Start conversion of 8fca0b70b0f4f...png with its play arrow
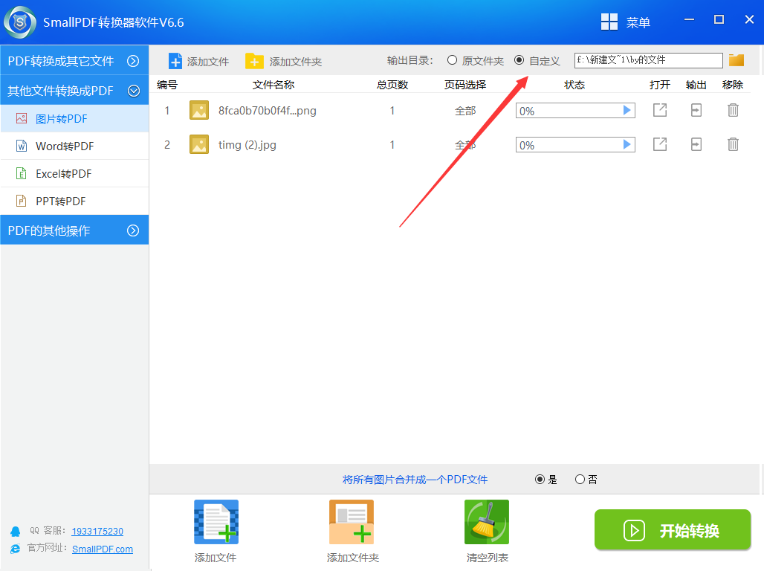This screenshot has height=571, width=764. click(x=627, y=111)
